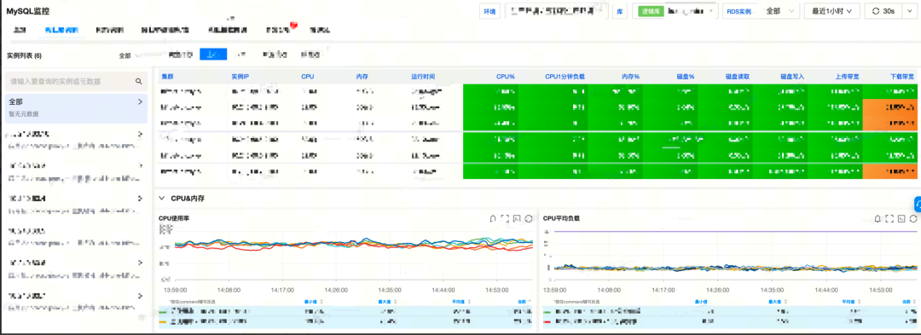
Task: Click the alarm bell icon on CPU平均负载 chart
Action: click(878, 218)
